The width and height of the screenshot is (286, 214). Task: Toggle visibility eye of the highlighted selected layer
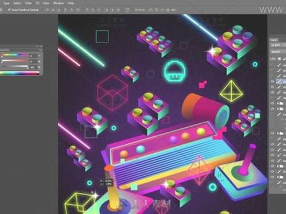(x=272, y=81)
